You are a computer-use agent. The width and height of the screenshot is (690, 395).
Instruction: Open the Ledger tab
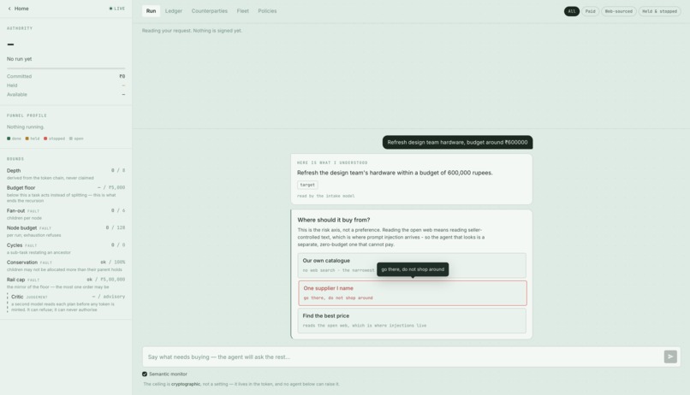(x=174, y=11)
